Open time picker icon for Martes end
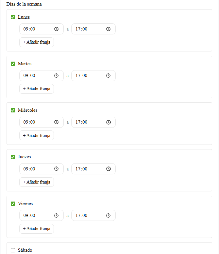The width and height of the screenshot is (219, 254). pyautogui.click(x=109, y=75)
